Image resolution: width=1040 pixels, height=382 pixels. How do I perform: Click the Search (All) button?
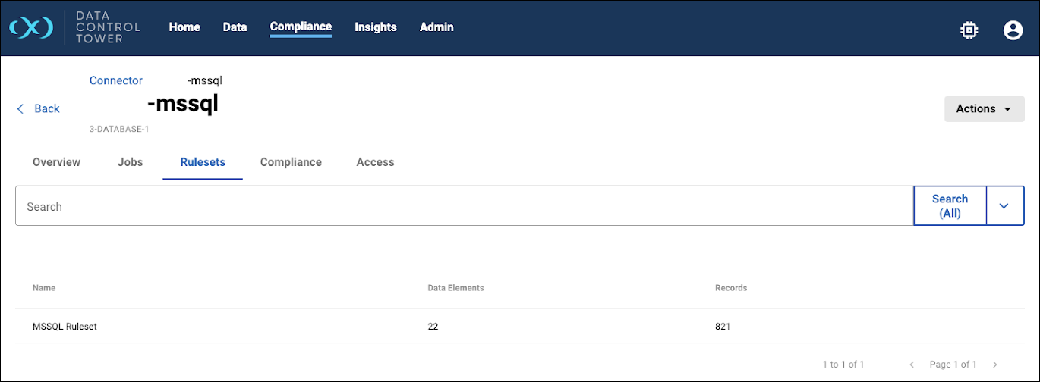click(950, 206)
